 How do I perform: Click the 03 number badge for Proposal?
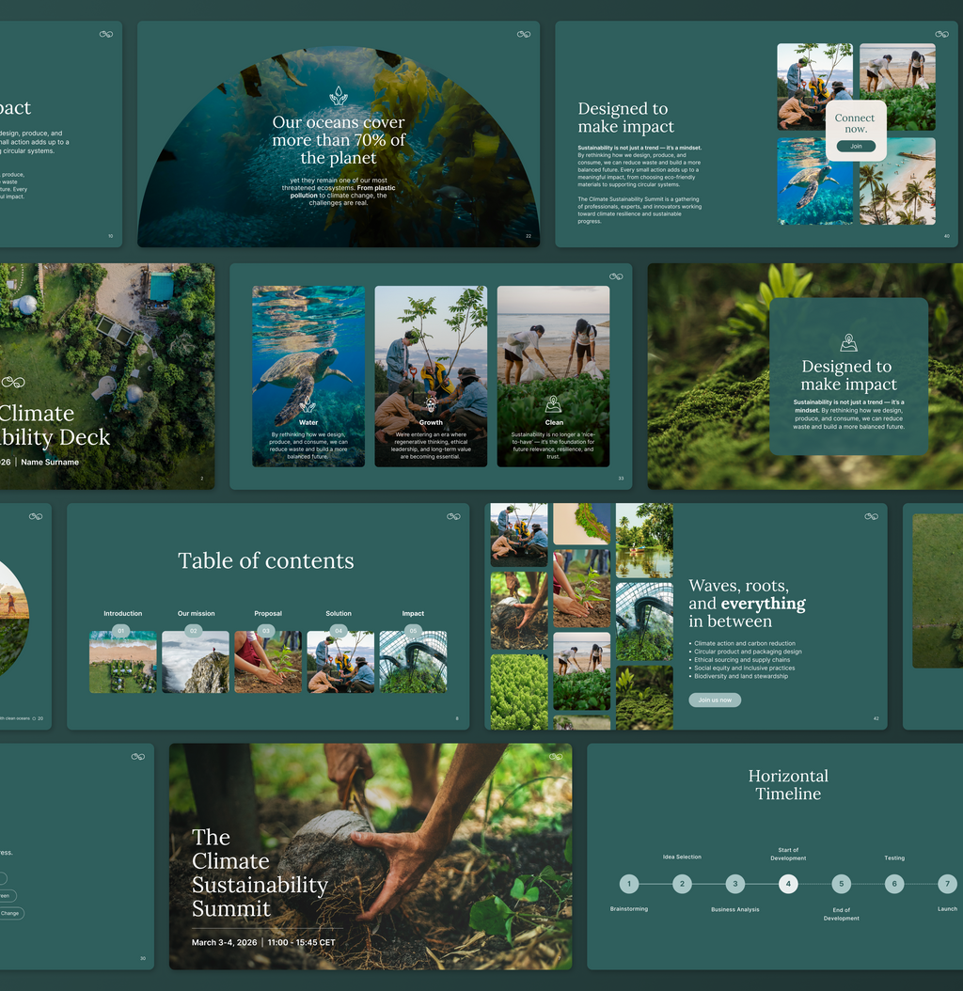coord(266,631)
